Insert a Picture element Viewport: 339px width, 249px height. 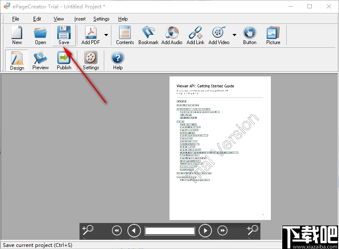tap(273, 35)
